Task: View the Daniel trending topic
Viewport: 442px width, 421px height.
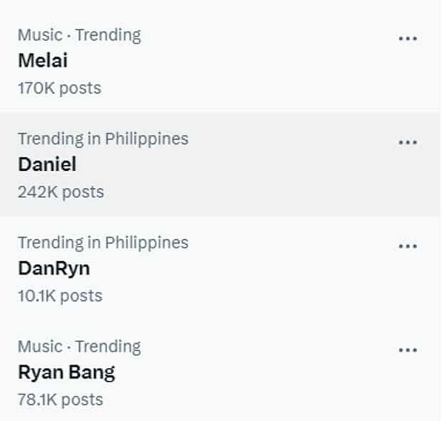Action: coord(47,164)
